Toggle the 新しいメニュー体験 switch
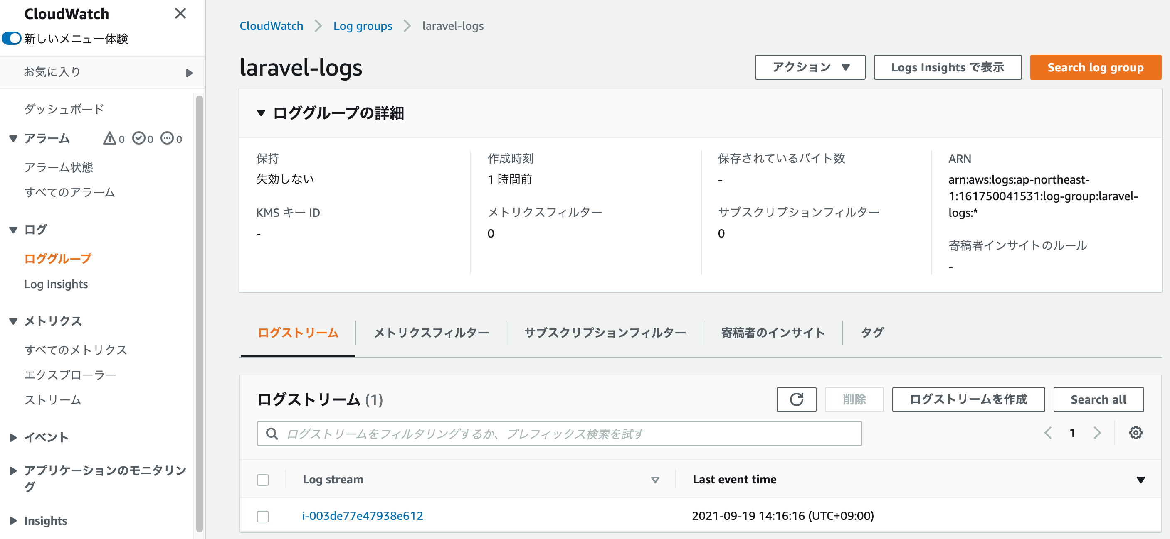1170x539 pixels. pyautogui.click(x=12, y=39)
